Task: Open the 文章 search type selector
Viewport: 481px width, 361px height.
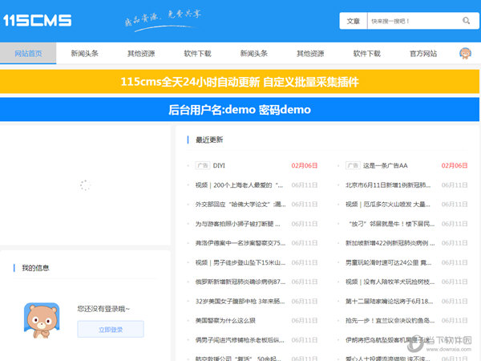Action: point(353,21)
